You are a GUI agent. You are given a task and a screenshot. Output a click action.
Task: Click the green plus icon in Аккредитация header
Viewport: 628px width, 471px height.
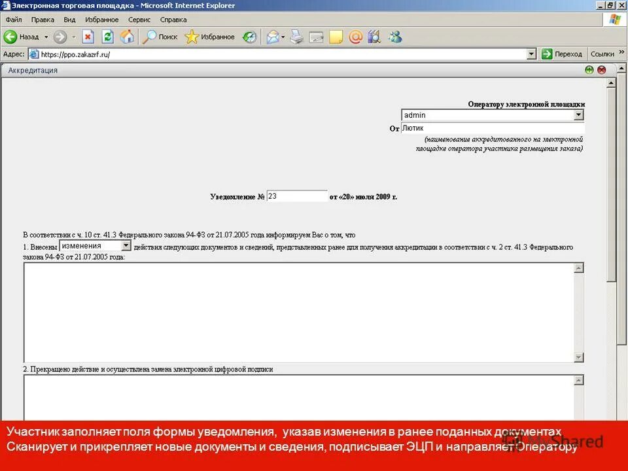click(589, 70)
